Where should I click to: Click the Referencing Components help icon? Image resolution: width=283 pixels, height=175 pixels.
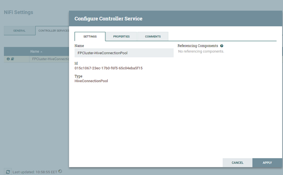coord(222,45)
